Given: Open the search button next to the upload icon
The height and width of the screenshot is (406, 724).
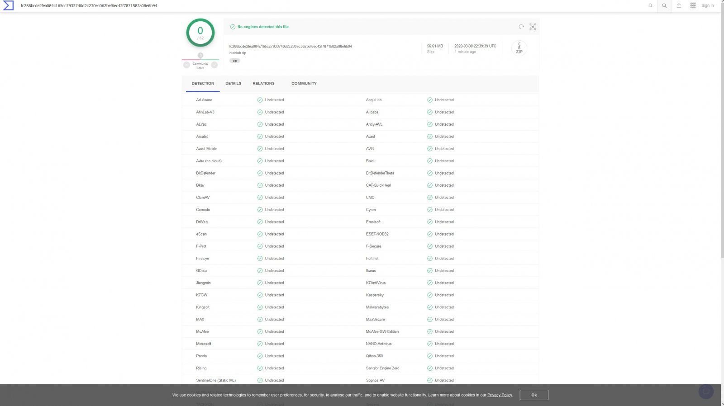Looking at the screenshot, I should 664,6.
